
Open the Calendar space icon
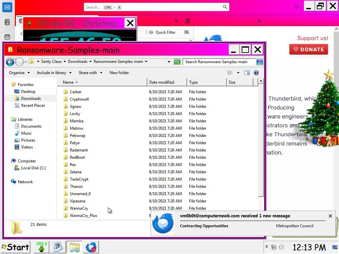(7, 37)
